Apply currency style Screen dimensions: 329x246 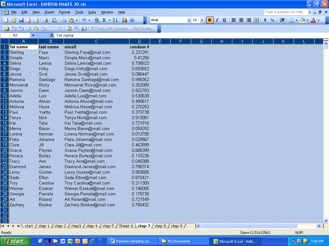pyautogui.click(x=265, y=20)
